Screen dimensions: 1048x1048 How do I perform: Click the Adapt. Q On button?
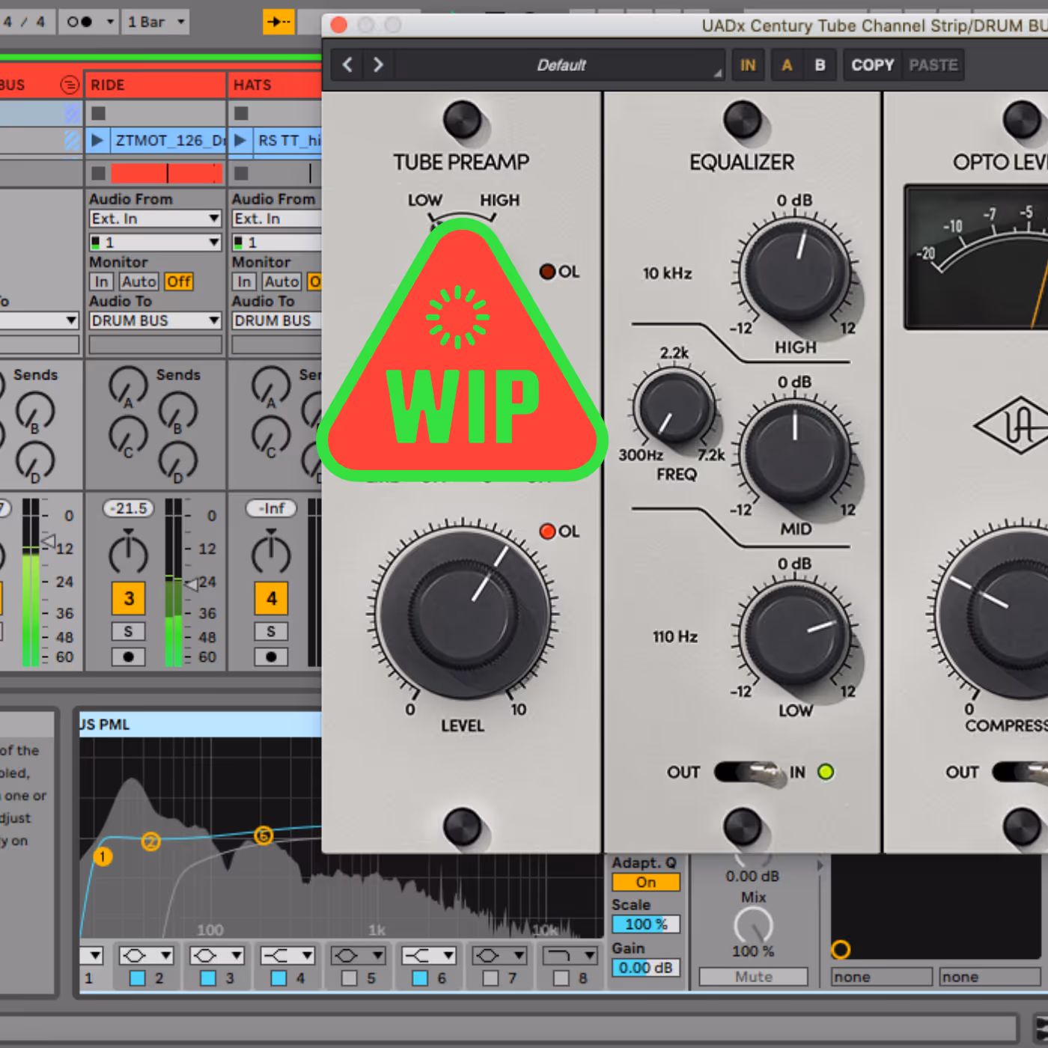tap(645, 883)
